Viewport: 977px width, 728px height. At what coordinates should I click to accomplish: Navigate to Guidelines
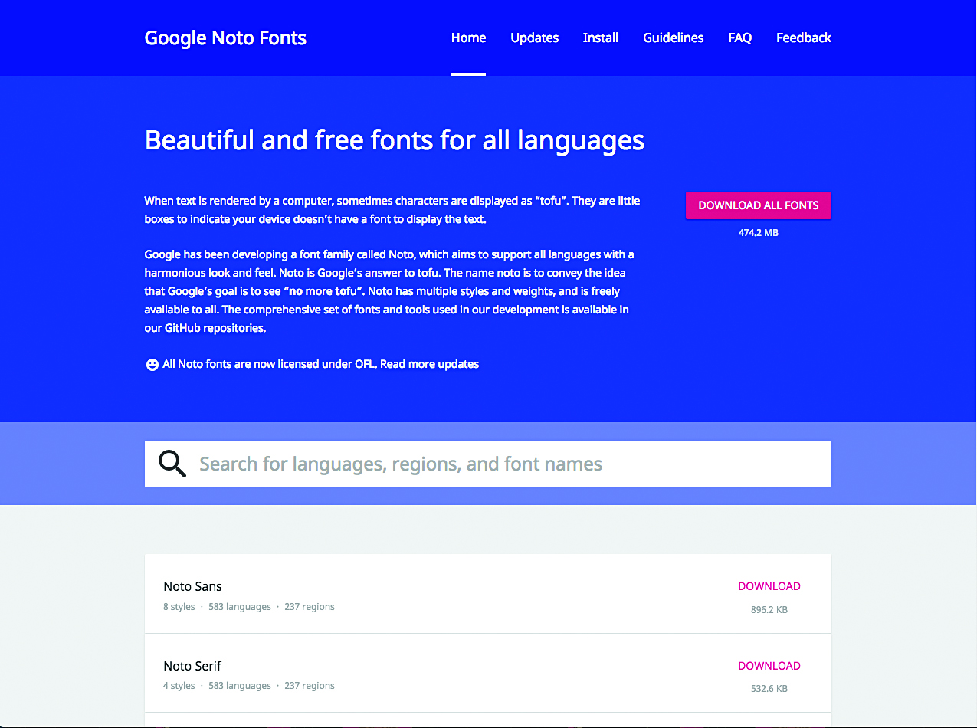click(x=674, y=38)
